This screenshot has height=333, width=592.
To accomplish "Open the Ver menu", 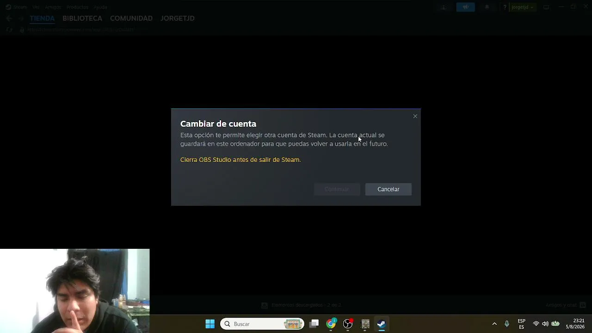I will [x=36, y=7].
